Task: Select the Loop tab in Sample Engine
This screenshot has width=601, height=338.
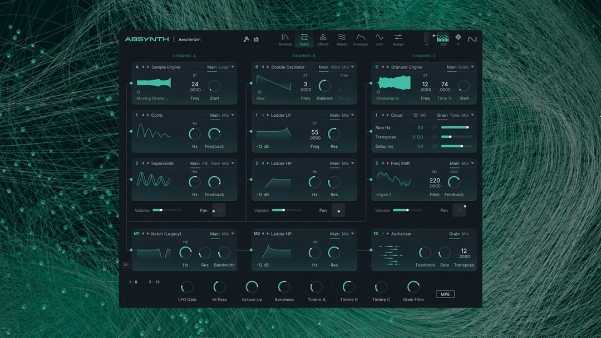Action: click(224, 67)
